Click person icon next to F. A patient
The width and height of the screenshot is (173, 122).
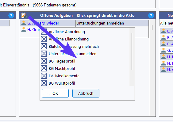tap(163, 44)
